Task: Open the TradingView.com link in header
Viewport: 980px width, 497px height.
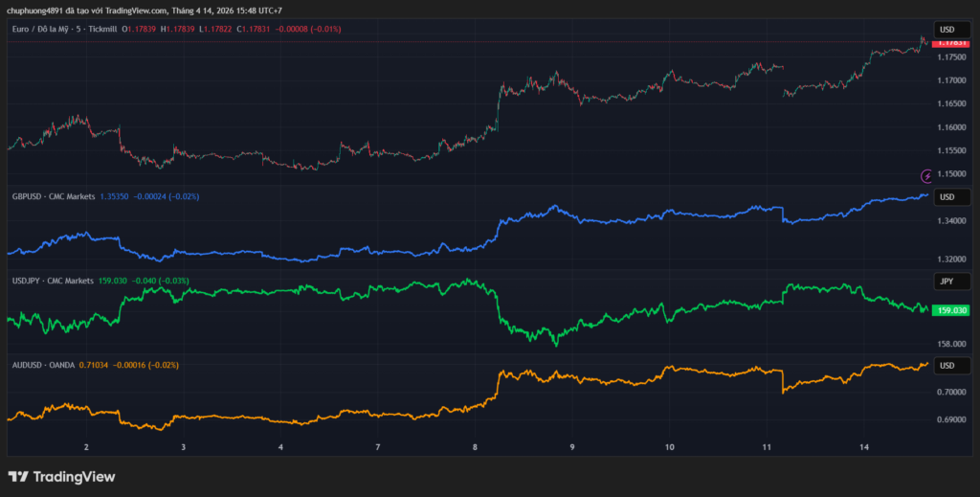Action: pyautogui.click(x=134, y=11)
